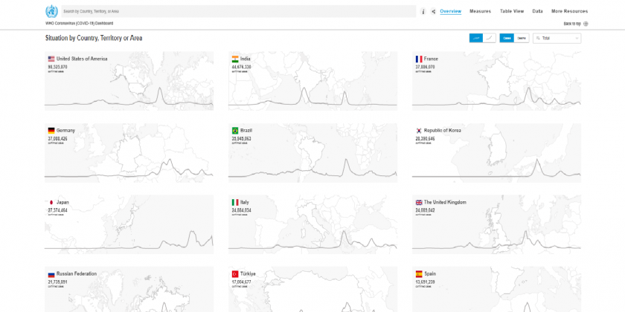Screen dimensions: 625x312
Task: Open the info icon near search bar
Action: [x=423, y=12]
